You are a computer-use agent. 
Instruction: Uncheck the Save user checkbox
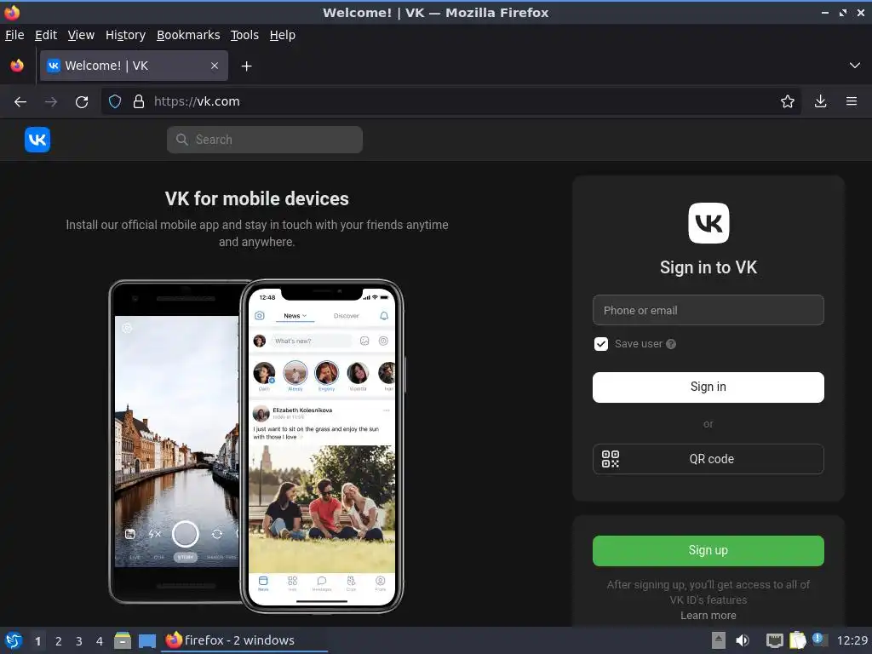(x=601, y=344)
